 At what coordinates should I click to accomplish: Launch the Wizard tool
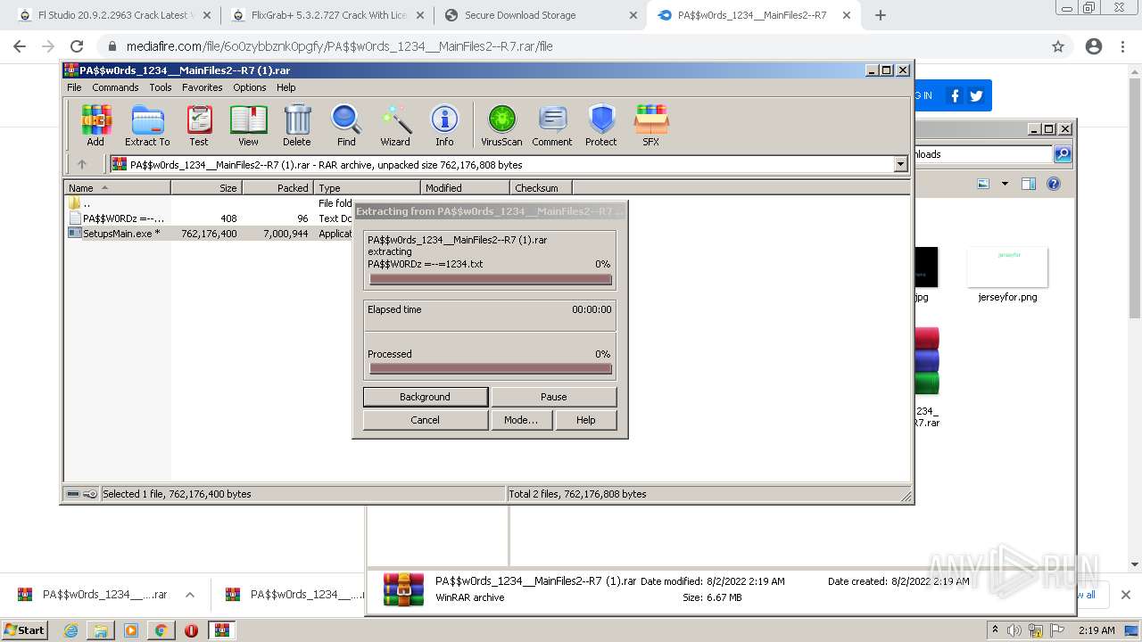click(395, 125)
